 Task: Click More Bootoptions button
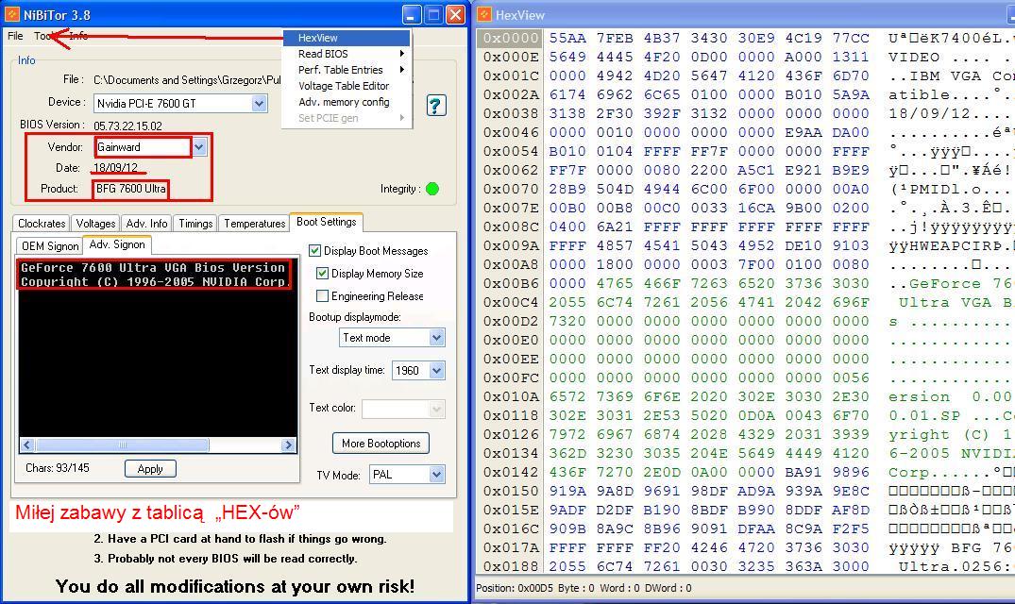tap(381, 444)
